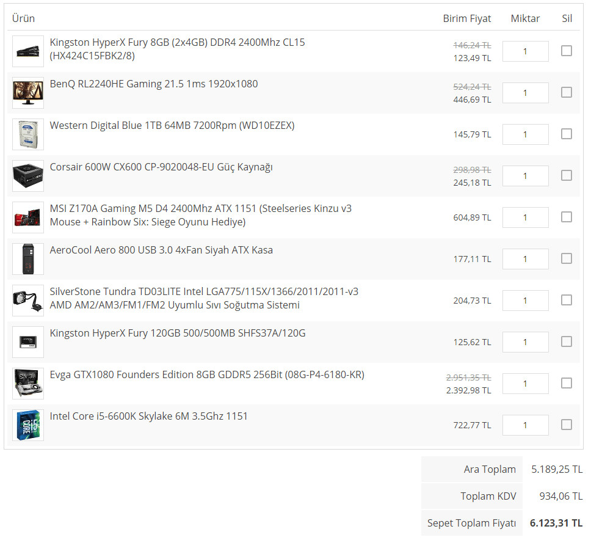This screenshot has height=540, width=591.
Task: Click quantity field for Kingston 8GB DDR4 RAM
Action: (x=526, y=51)
